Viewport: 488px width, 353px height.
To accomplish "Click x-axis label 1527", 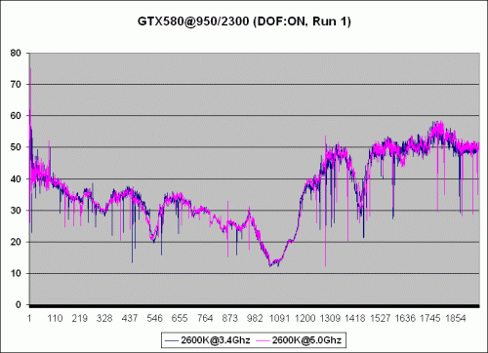I will 380,318.
